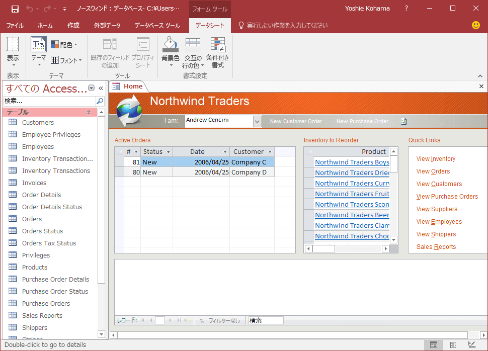Switch to the データベース ツール tab
488x351 pixels.
pos(157,26)
